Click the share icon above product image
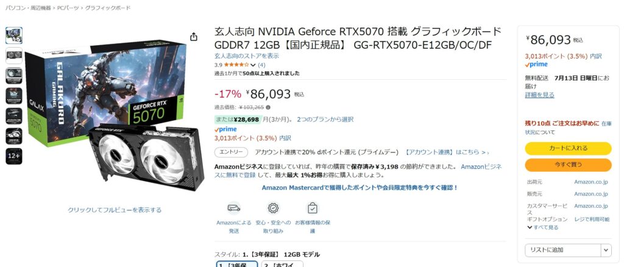The height and width of the screenshot is (267, 624). (x=193, y=37)
